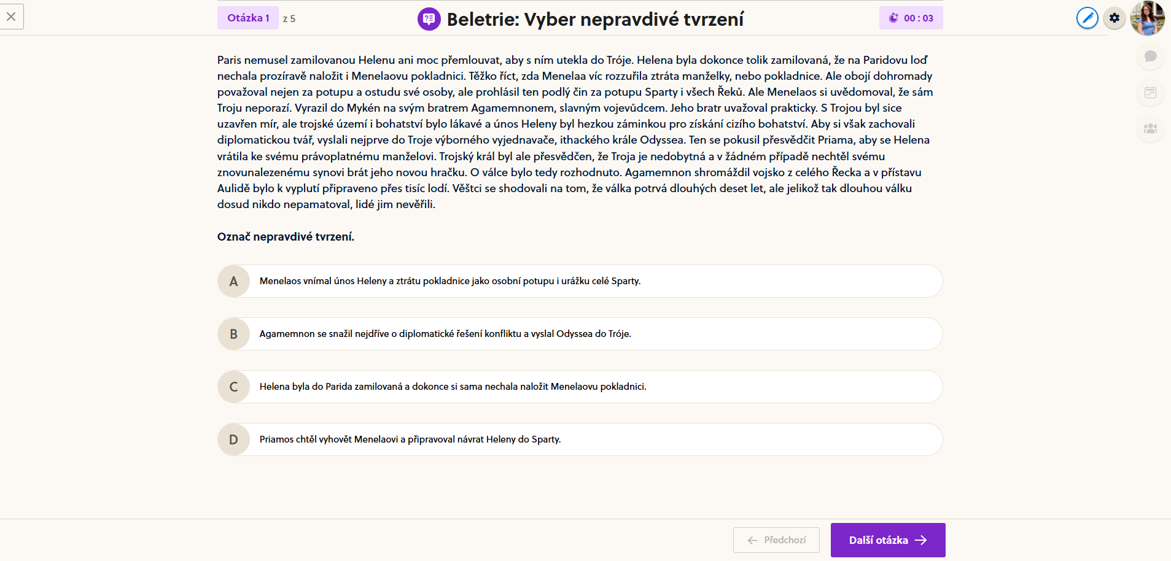Click the letter A option badge
Screen dimensions: 1171x561
coord(233,281)
